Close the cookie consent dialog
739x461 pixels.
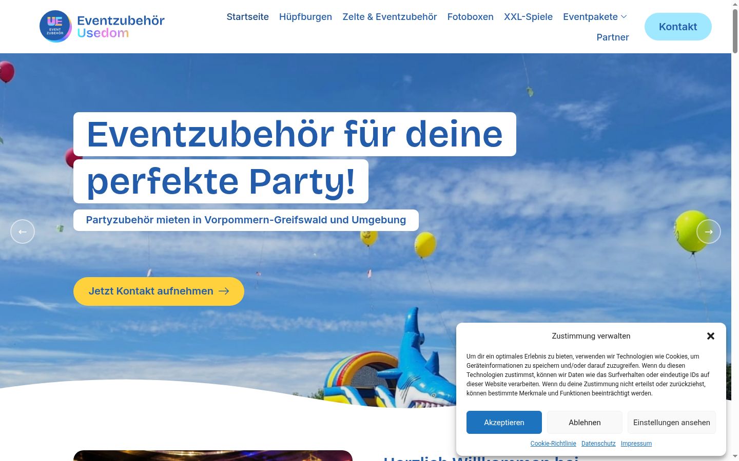711,336
